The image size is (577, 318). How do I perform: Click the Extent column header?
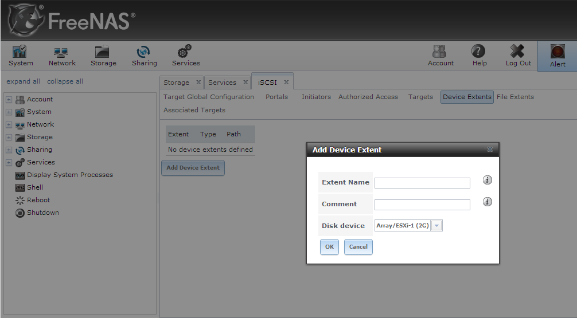(x=178, y=134)
